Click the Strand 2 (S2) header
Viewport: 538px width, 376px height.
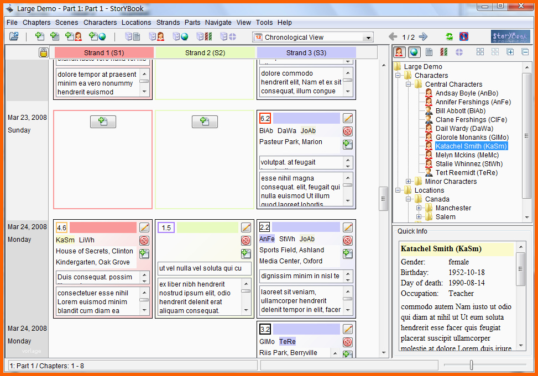click(205, 53)
